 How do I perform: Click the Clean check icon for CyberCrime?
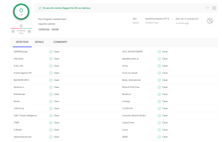[x=159, y=122]
